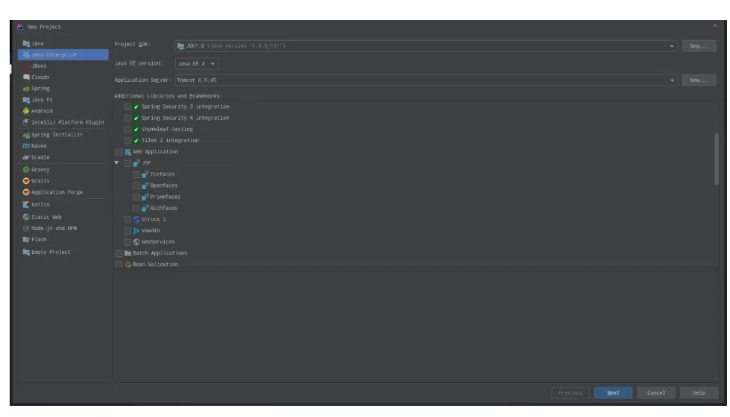
Task: Click the Vaadin framework icon
Action: (x=136, y=231)
